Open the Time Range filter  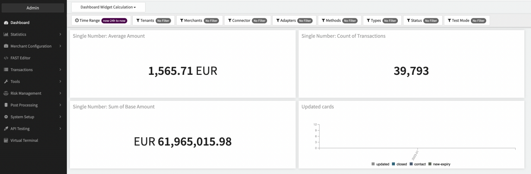[x=101, y=20]
